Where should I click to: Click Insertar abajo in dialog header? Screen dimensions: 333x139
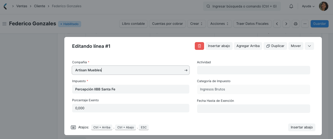(219, 46)
